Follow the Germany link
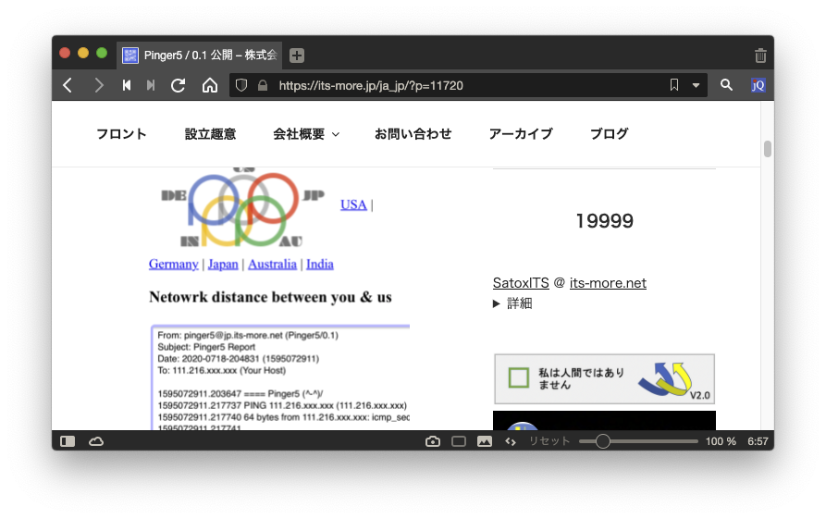This screenshot has height=519, width=826. coord(173,264)
